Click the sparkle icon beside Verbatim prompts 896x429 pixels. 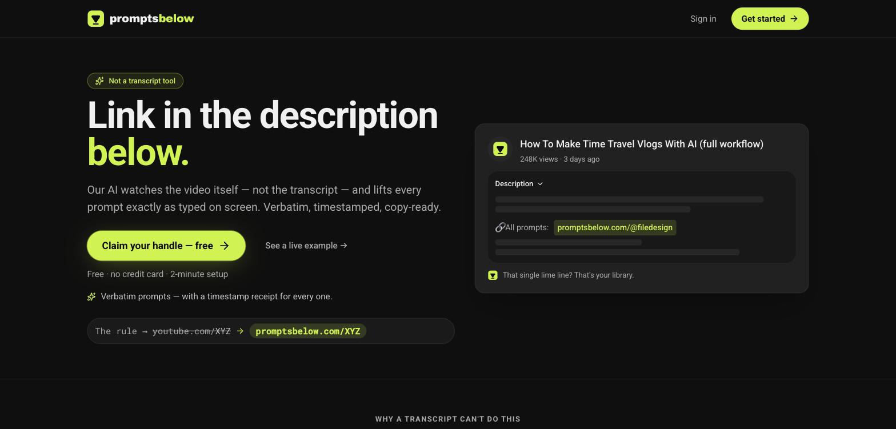click(x=91, y=296)
